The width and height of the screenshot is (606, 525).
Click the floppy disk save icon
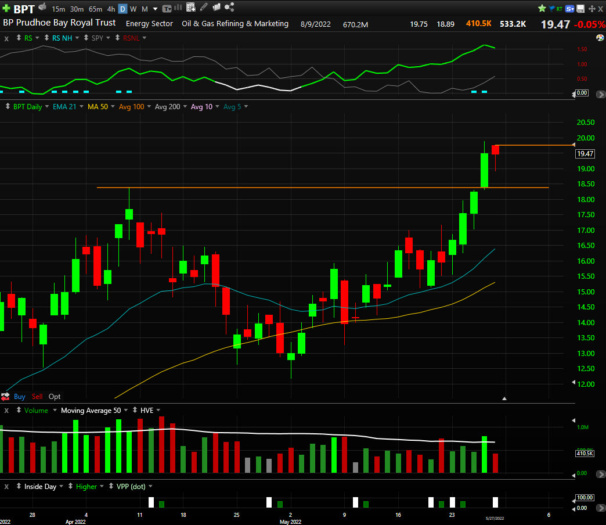580,9
